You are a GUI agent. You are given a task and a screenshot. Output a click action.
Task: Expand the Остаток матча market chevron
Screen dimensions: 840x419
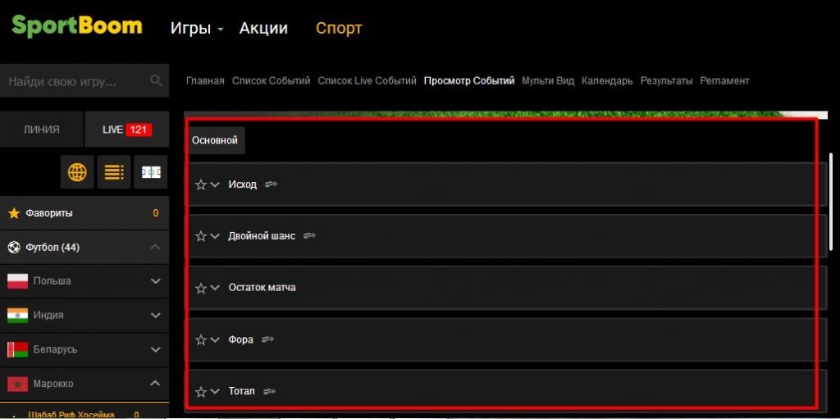215,288
